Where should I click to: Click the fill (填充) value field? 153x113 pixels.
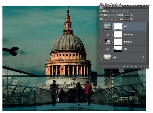(x=127, y=19)
